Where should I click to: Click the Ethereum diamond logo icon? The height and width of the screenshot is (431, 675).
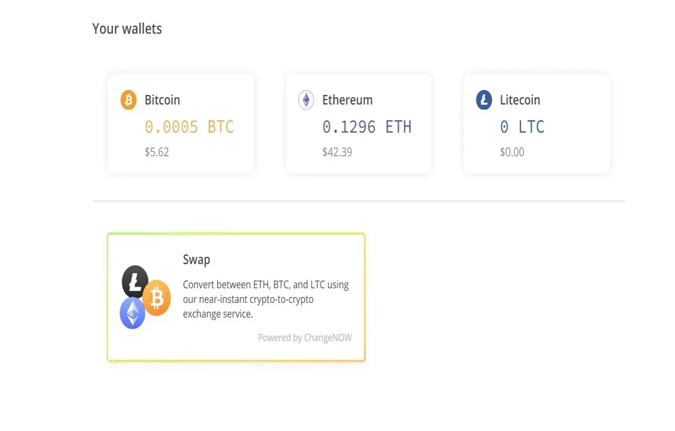[306, 101]
